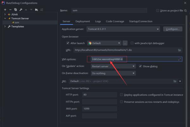The image size is (190, 127).
Task: Enable Preserve sessions across restarts and redeploys
Action: [121, 102]
